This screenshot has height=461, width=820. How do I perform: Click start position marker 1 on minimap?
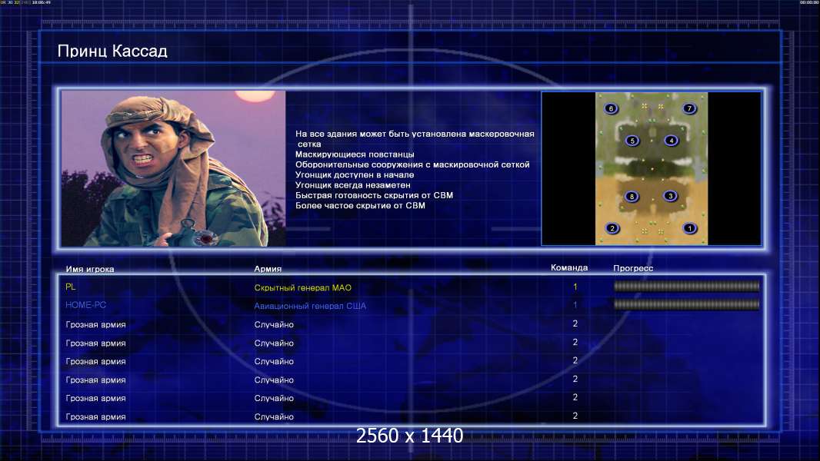pos(690,228)
